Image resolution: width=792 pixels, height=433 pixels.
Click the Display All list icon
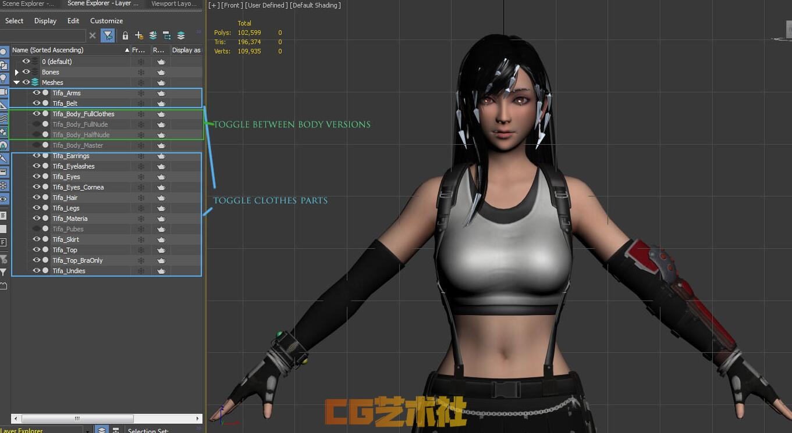pyautogui.click(x=3, y=216)
